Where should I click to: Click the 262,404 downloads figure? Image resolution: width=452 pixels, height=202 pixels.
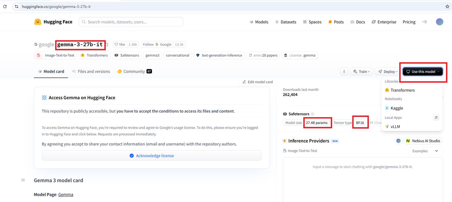click(290, 95)
